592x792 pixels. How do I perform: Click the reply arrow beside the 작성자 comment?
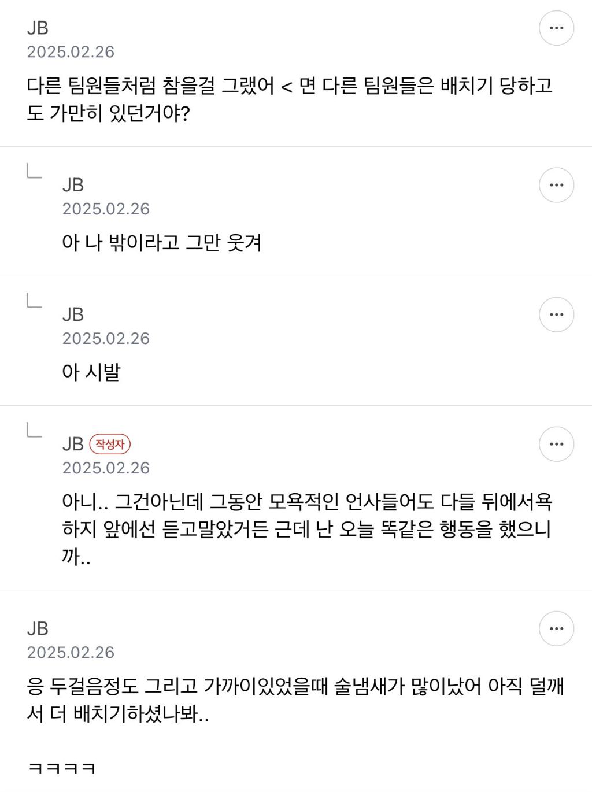[34, 430]
